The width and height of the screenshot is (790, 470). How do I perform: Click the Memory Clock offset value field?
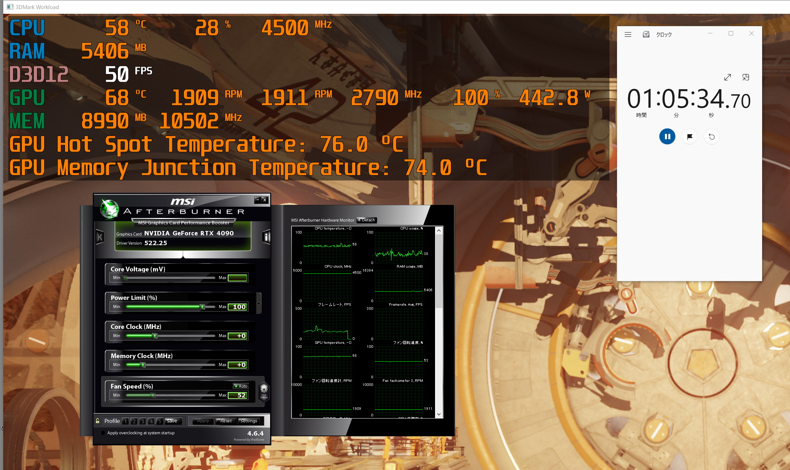click(x=237, y=365)
